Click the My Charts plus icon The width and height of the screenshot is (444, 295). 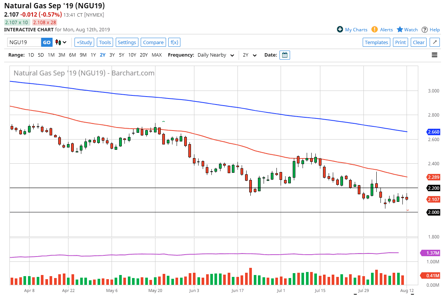340,29
